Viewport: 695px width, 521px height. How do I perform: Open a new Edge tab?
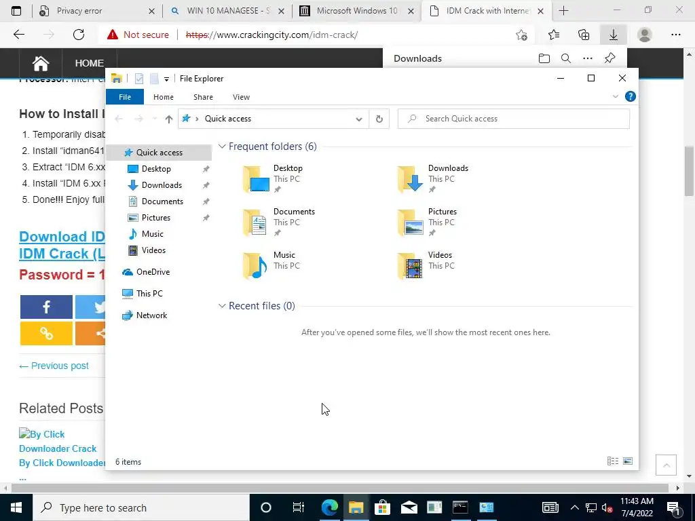click(563, 11)
